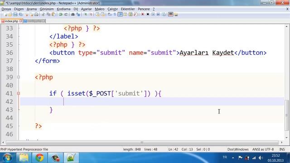Screen dimensions: 290x163
Task: Click the Run Macro Multiple Times icon
Action: click(x=158, y=14)
